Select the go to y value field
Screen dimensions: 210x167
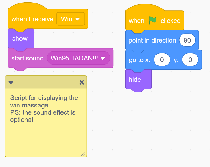click(190, 60)
